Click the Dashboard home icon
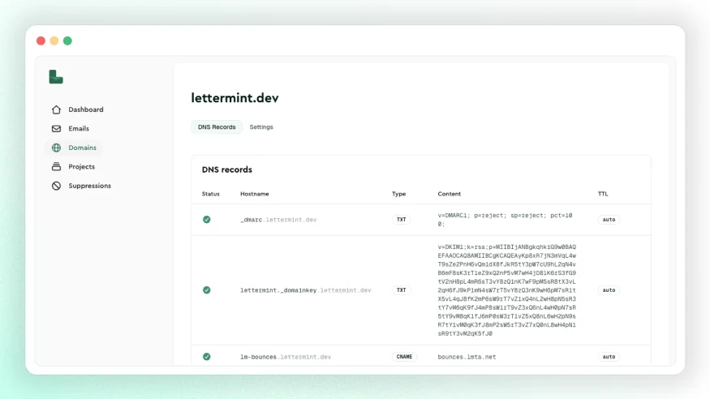710x399 pixels. pos(56,109)
